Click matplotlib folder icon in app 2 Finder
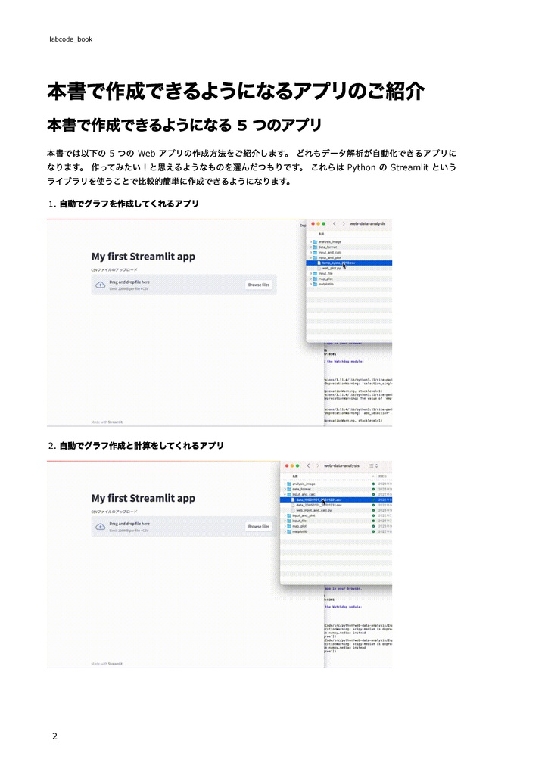Screen dimensions: 548x775 point(289,531)
